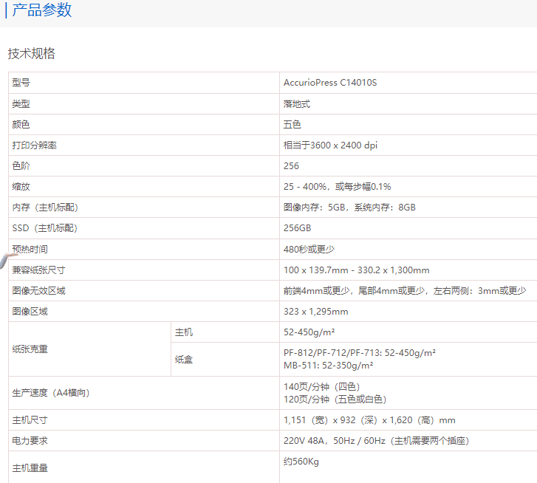Click the 纸张克重 row label
537x483 pixels.
(30, 349)
